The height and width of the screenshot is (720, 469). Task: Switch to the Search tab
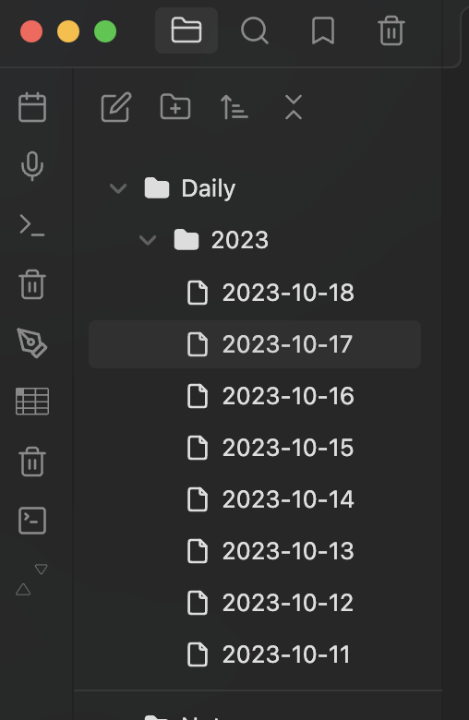(255, 30)
